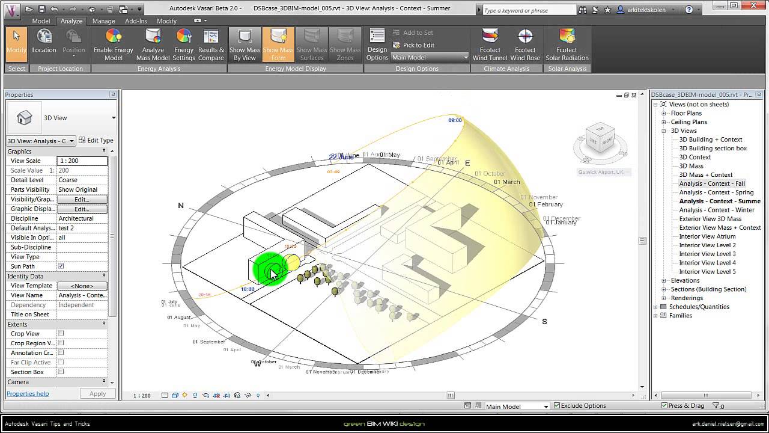Click the View Scale 1:200 input field
Image resolution: width=769 pixels, height=433 pixels.
pyautogui.click(x=82, y=161)
